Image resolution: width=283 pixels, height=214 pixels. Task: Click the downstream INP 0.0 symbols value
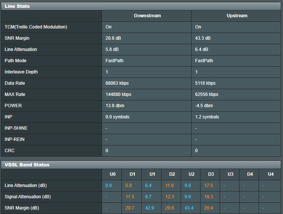pyautogui.click(x=117, y=117)
